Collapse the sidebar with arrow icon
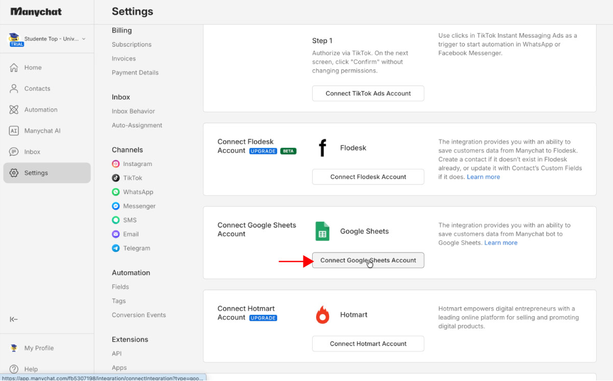Viewport: 613px width, 381px height. point(14,320)
